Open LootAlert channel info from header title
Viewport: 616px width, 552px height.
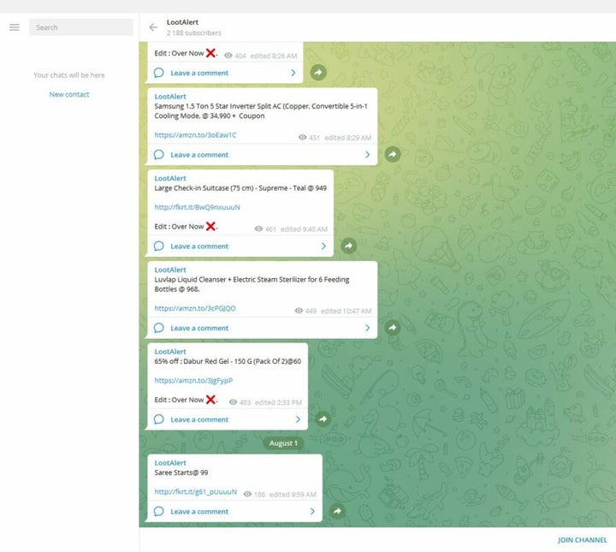(182, 21)
